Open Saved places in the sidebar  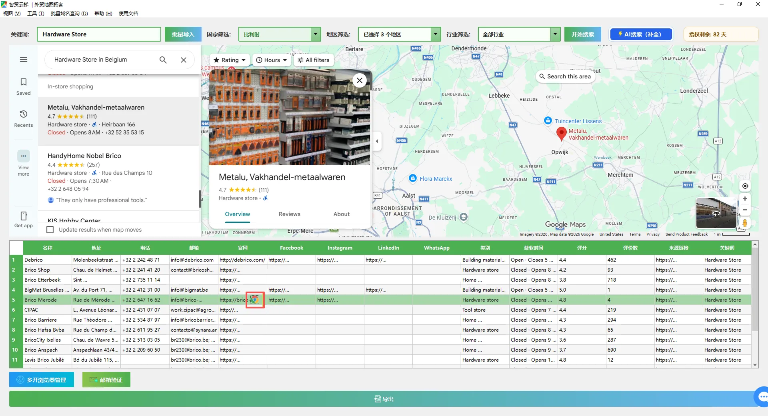[24, 86]
